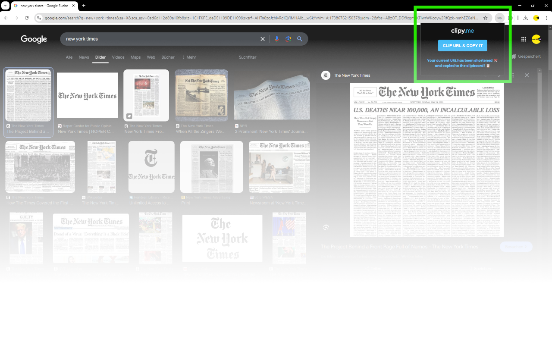The width and height of the screenshot is (552, 345).
Task: Click the browser back arrow
Action: (x=6, y=18)
